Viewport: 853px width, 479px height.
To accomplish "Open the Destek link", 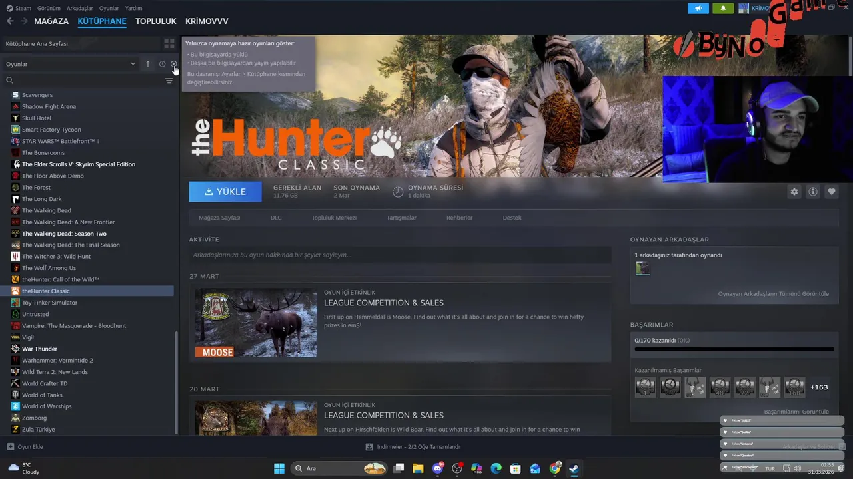I will point(512,218).
